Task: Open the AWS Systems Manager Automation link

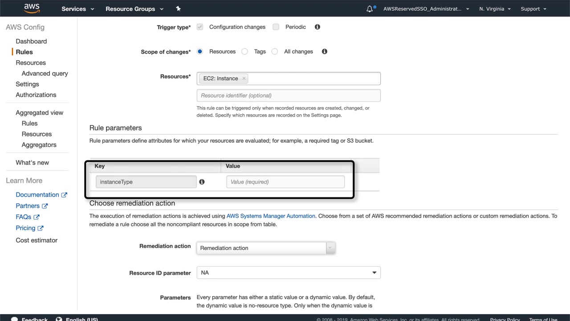Action: [x=271, y=216]
